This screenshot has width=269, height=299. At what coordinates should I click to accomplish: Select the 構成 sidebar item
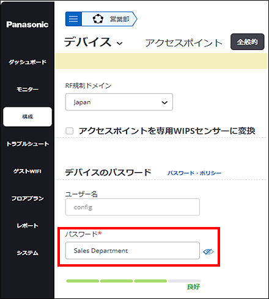pos(28,117)
